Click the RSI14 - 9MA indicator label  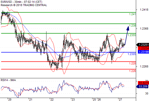(x=8, y=80)
